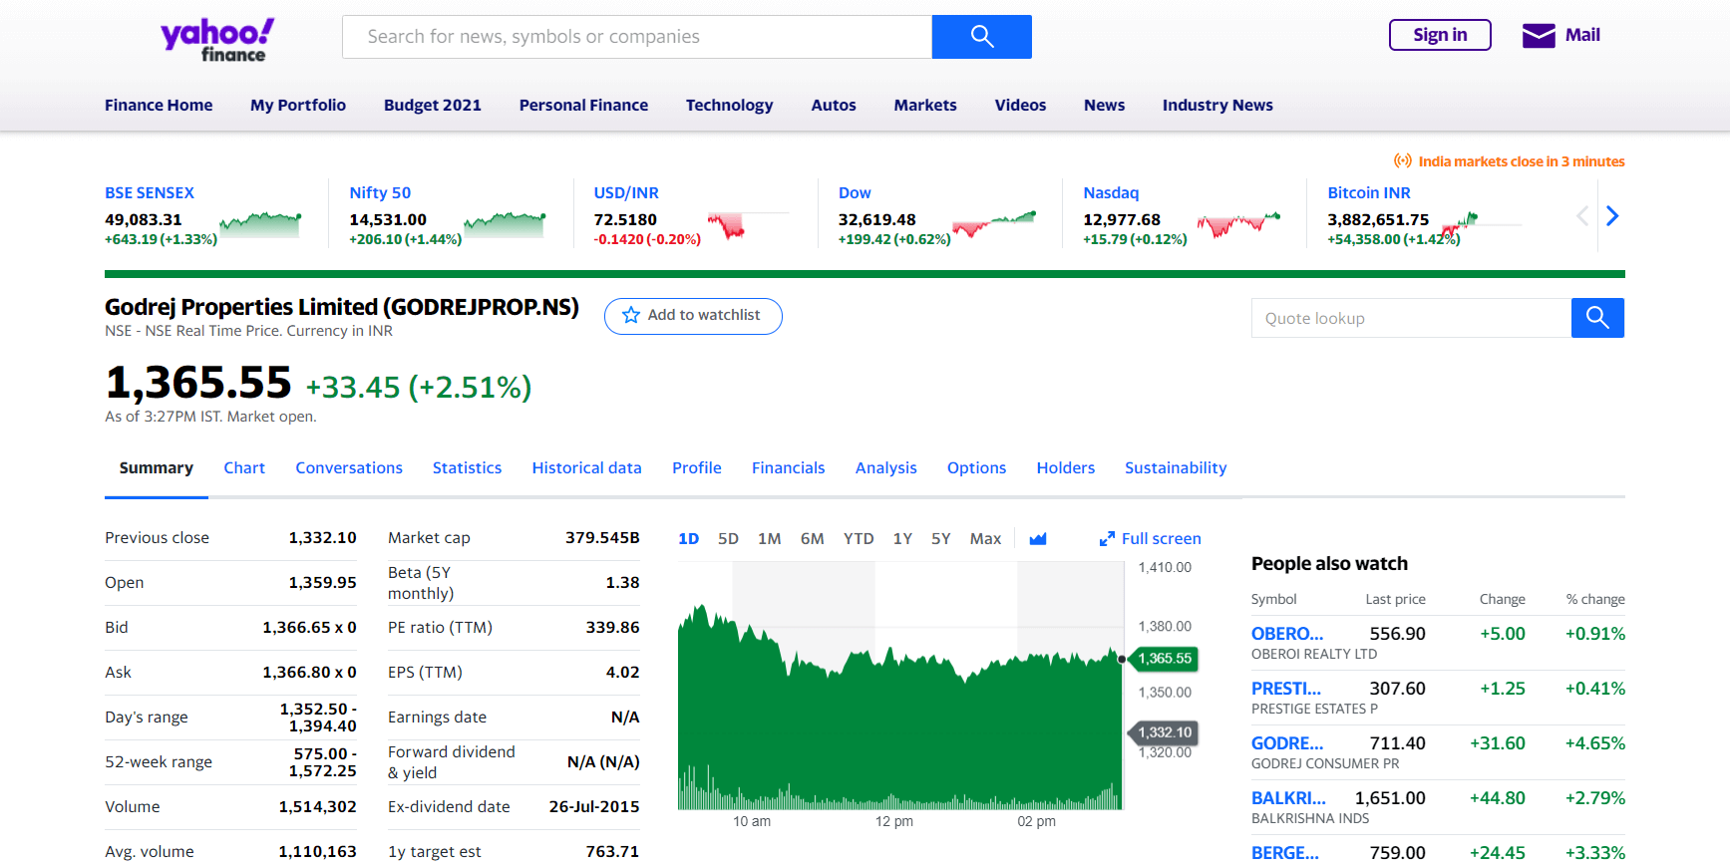
Task: Open News in the navigation
Action: tap(1104, 106)
